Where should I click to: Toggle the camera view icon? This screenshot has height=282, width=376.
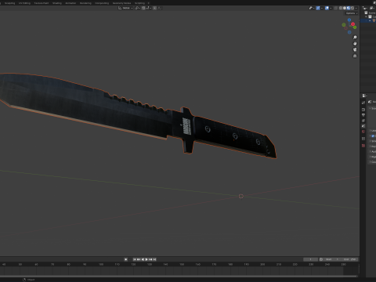pos(355,49)
